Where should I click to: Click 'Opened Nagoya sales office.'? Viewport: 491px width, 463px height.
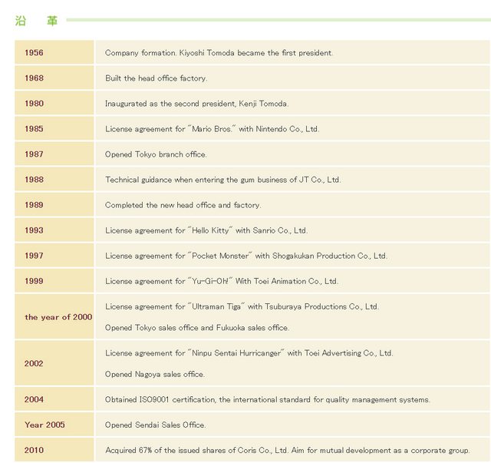[155, 374]
